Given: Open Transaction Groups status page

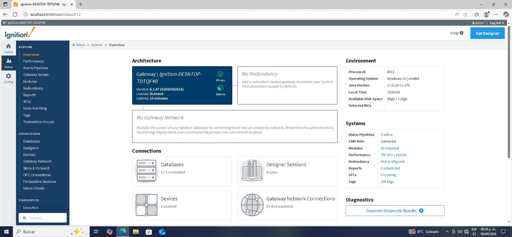Looking at the screenshot, I should [x=39, y=122].
